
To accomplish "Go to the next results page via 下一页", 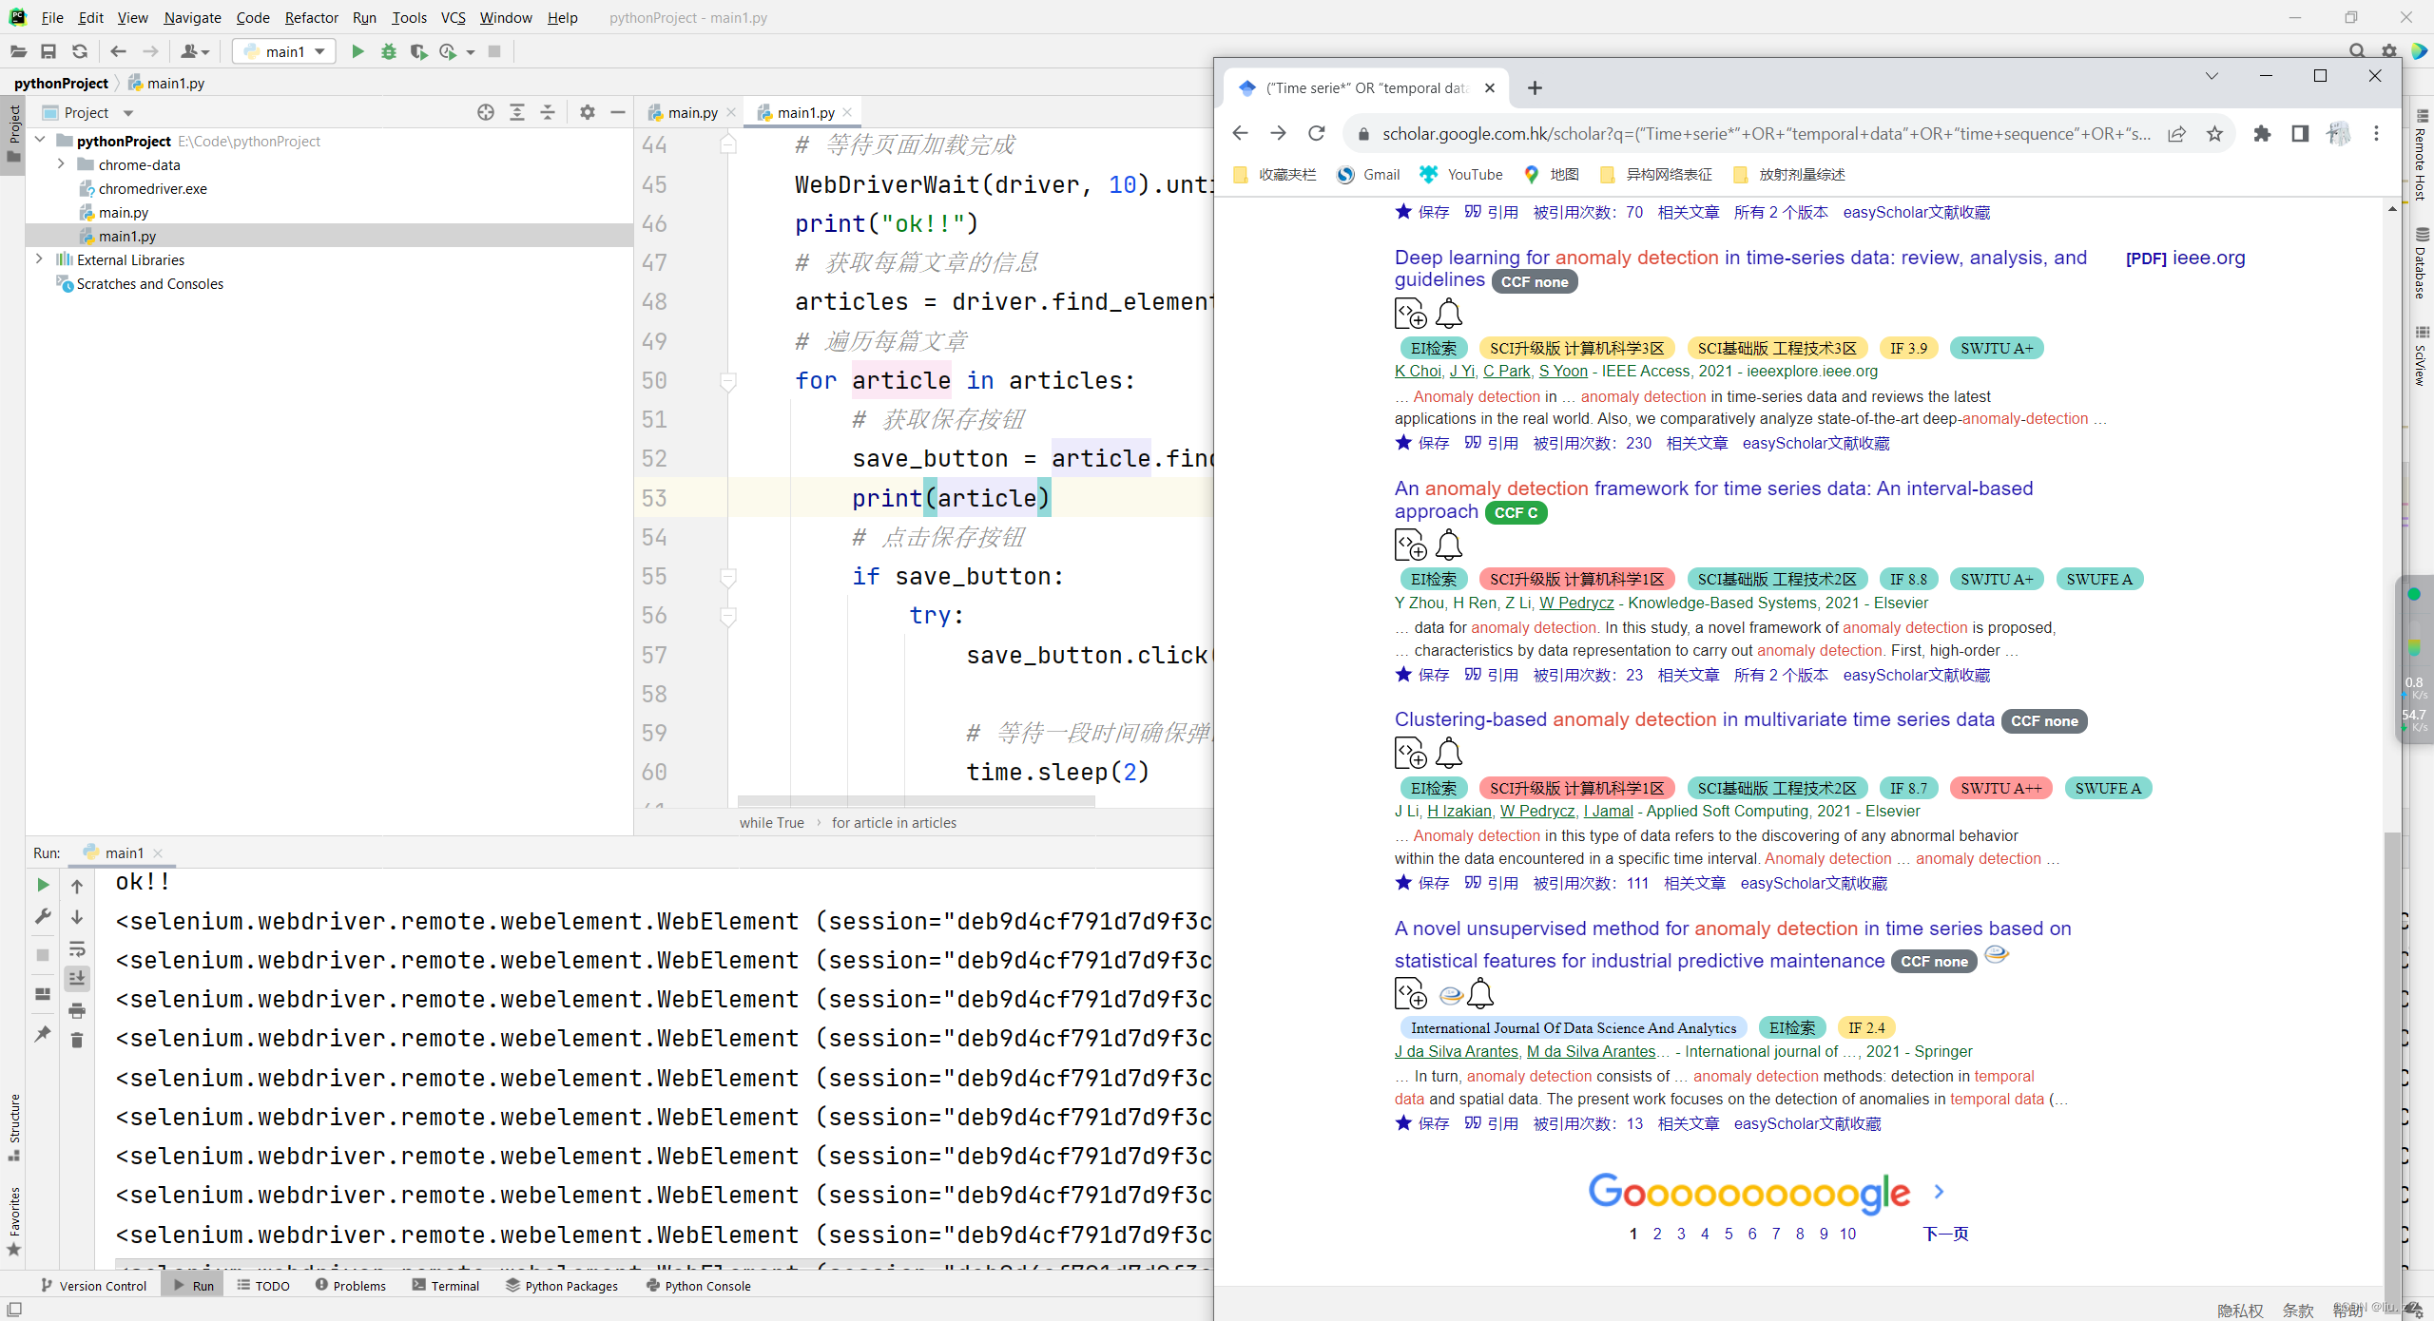I will 1944,1234.
